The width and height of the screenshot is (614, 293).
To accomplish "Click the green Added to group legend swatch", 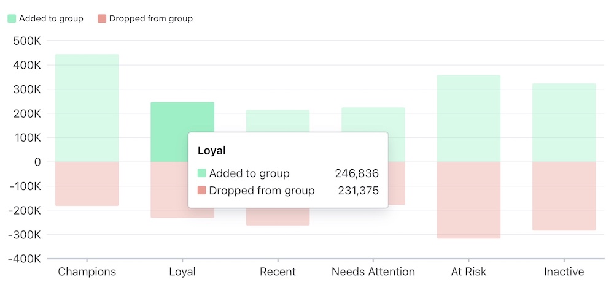I will (x=12, y=18).
